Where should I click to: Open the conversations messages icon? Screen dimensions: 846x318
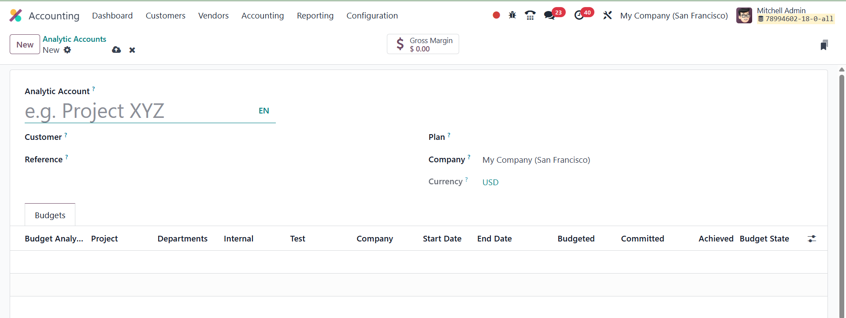point(549,15)
